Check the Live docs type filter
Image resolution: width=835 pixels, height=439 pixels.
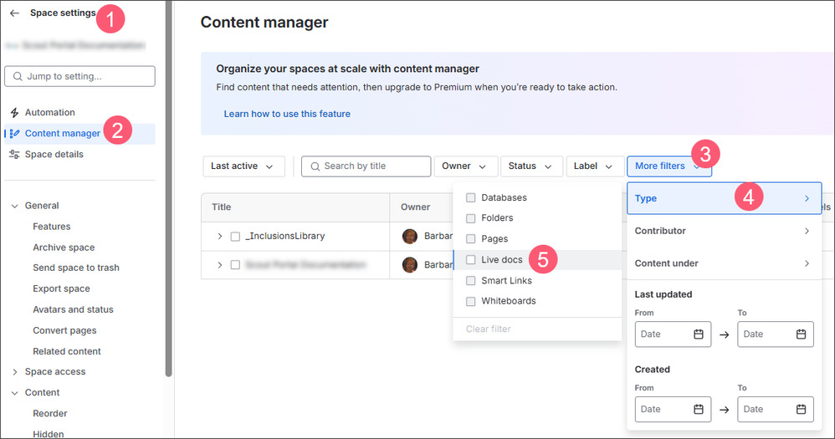click(x=471, y=260)
